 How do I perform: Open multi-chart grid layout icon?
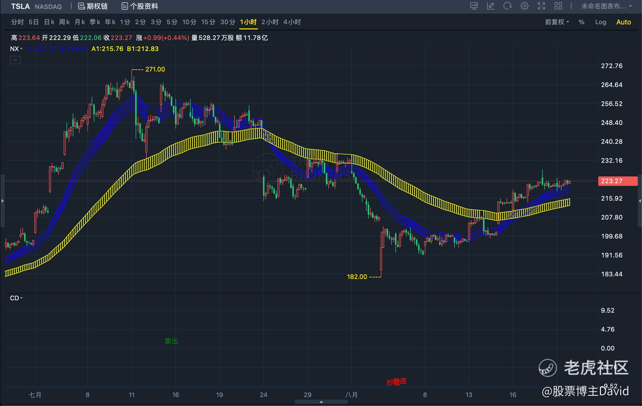558,6
